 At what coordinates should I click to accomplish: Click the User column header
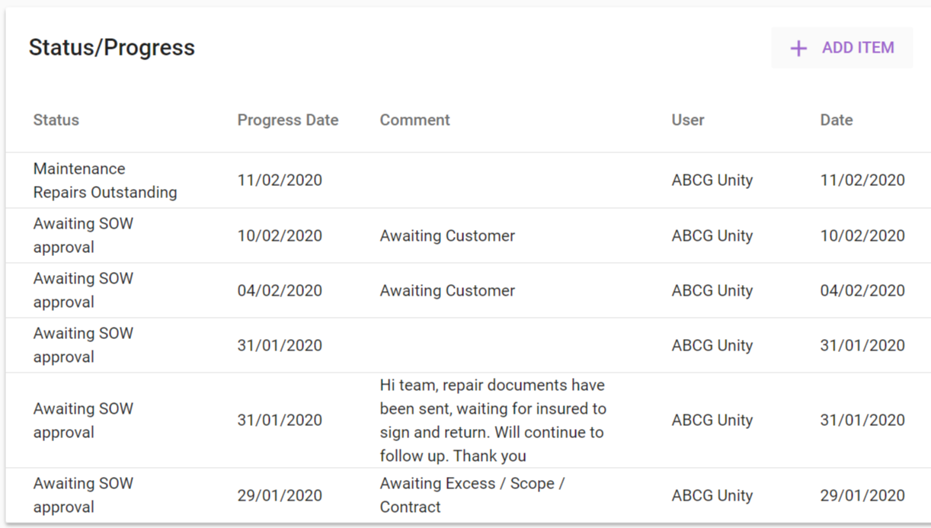[688, 120]
